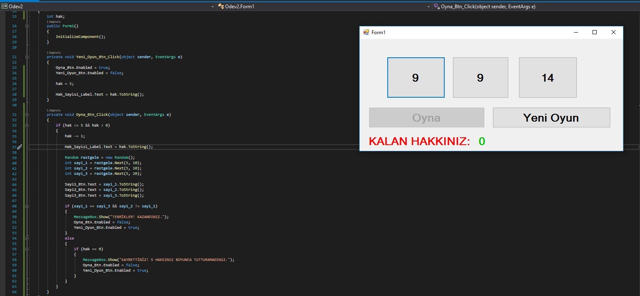
Task: Click 'InitializeComponent();' in the constructor
Action: 81,37
